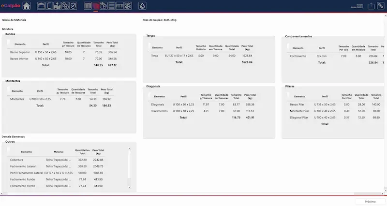
Task: Select the Cobertura row in Outros
Action: [57, 160]
